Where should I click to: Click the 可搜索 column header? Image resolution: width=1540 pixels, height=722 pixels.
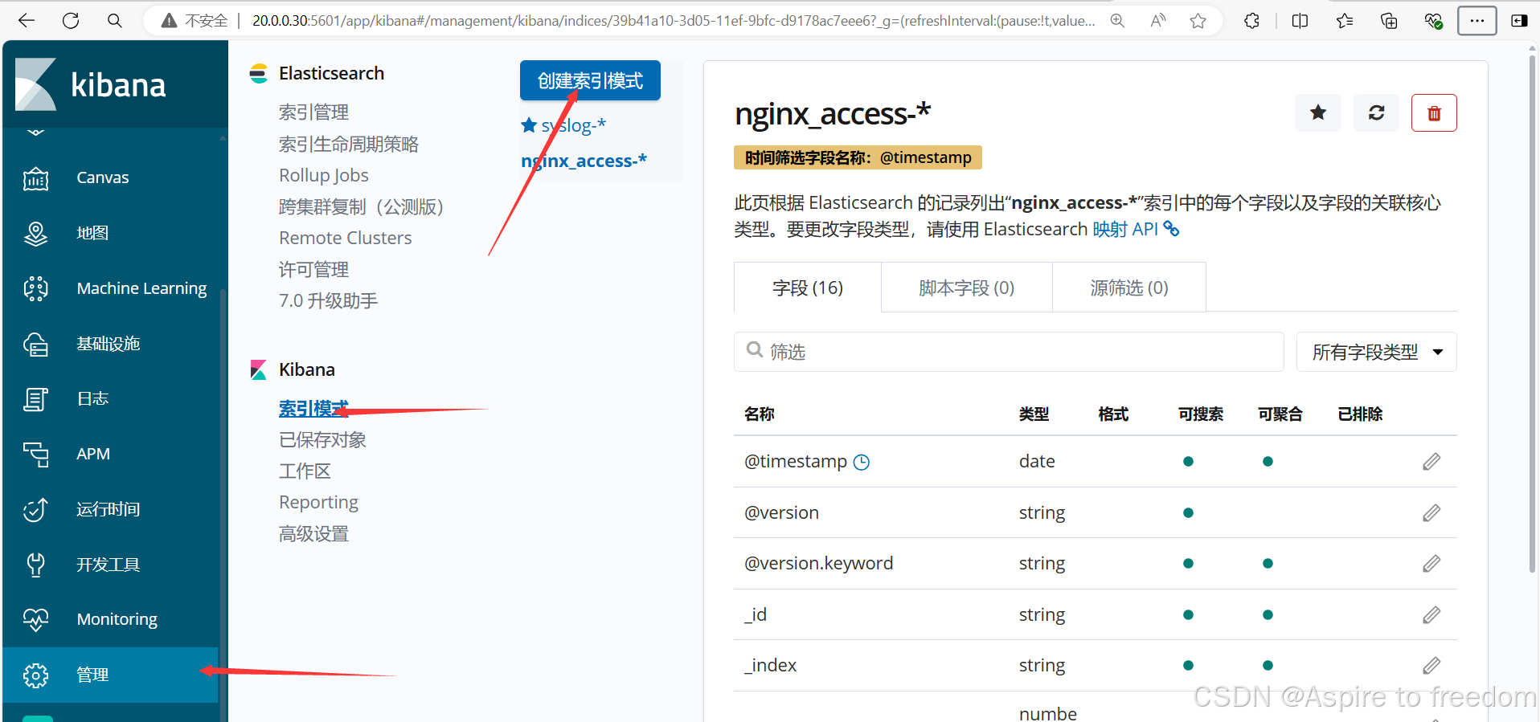point(1201,414)
